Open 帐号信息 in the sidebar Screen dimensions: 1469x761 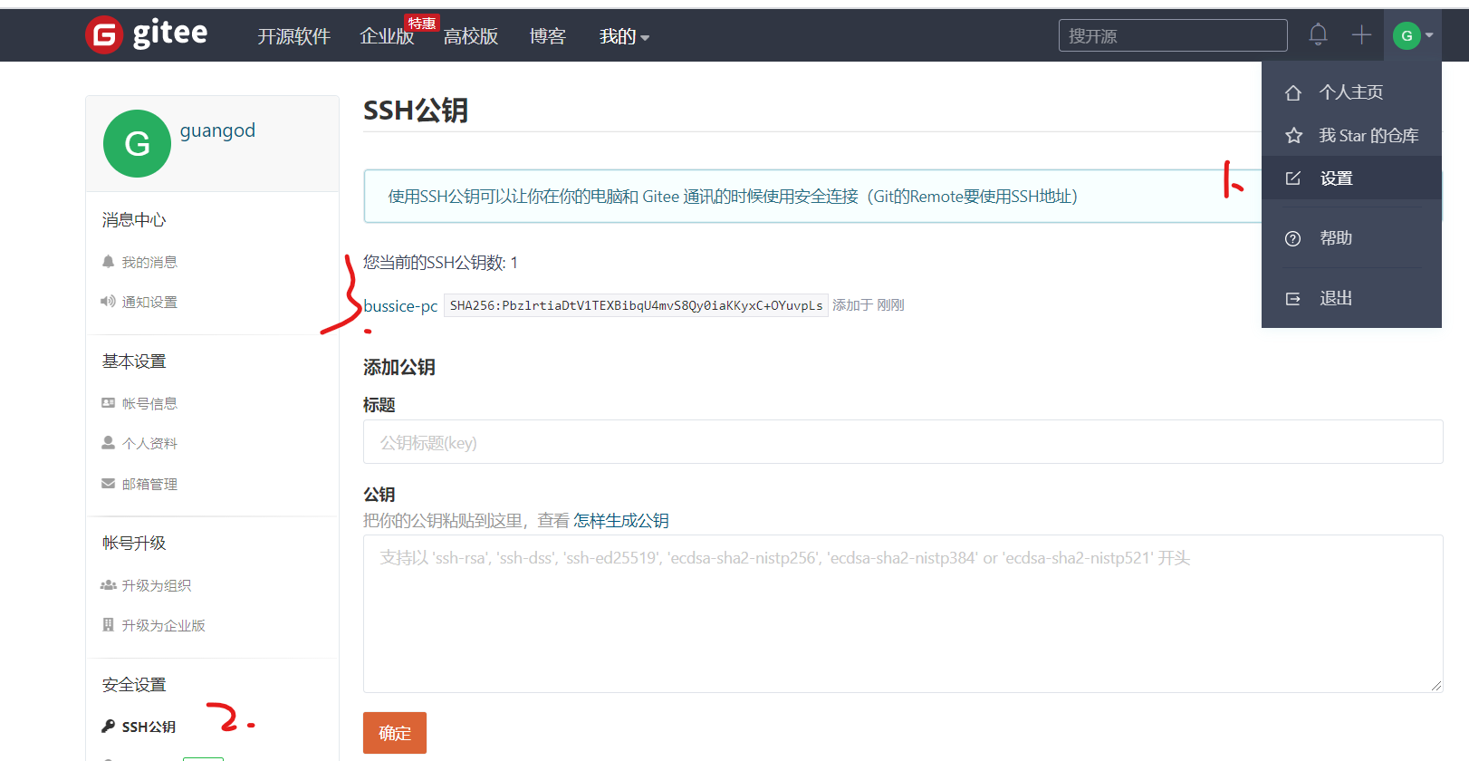(149, 403)
